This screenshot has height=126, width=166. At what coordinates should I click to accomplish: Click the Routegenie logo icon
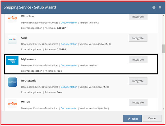click(12, 82)
